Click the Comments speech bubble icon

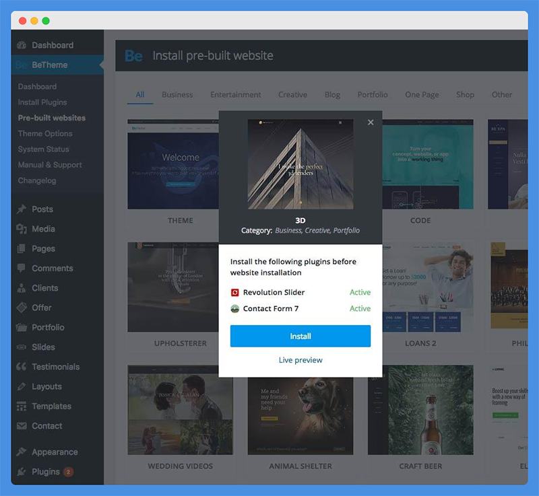pos(22,268)
